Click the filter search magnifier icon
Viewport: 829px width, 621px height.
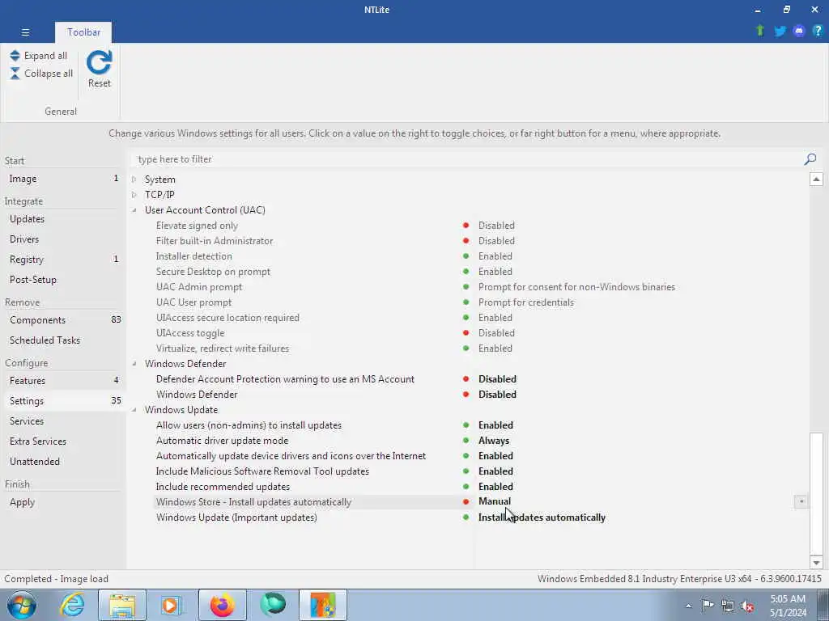[x=810, y=159]
